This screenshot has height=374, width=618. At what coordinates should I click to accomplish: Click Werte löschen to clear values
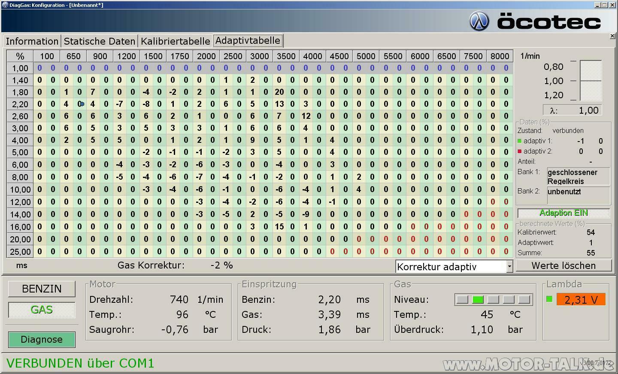pos(563,265)
